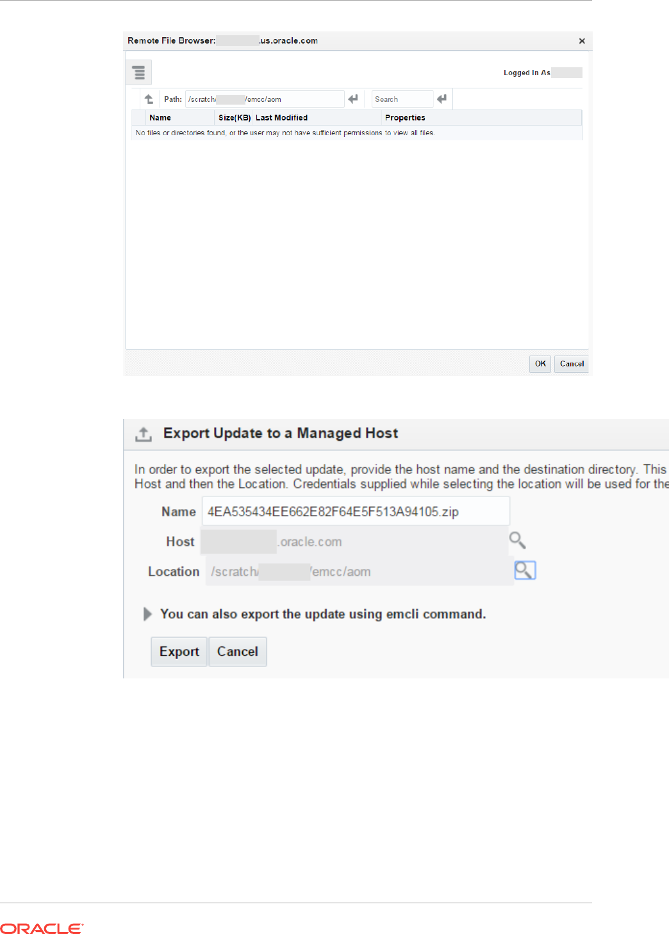Click the 'Logged In As' text
669x934 pixels.
coord(527,73)
